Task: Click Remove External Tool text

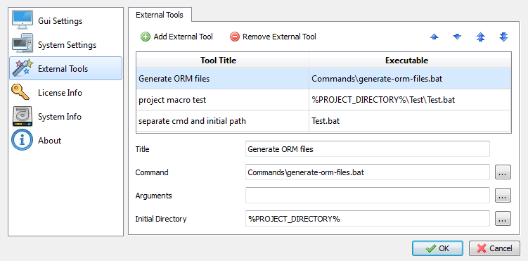Action: (279, 37)
